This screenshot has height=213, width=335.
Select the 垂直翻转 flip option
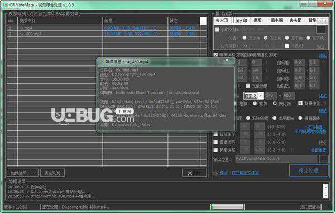point(300,118)
